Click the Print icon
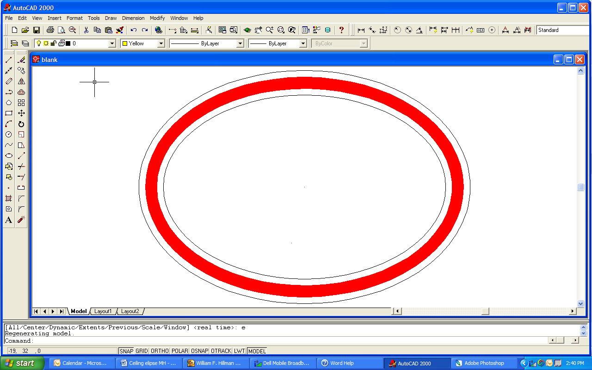 pos(50,30)
